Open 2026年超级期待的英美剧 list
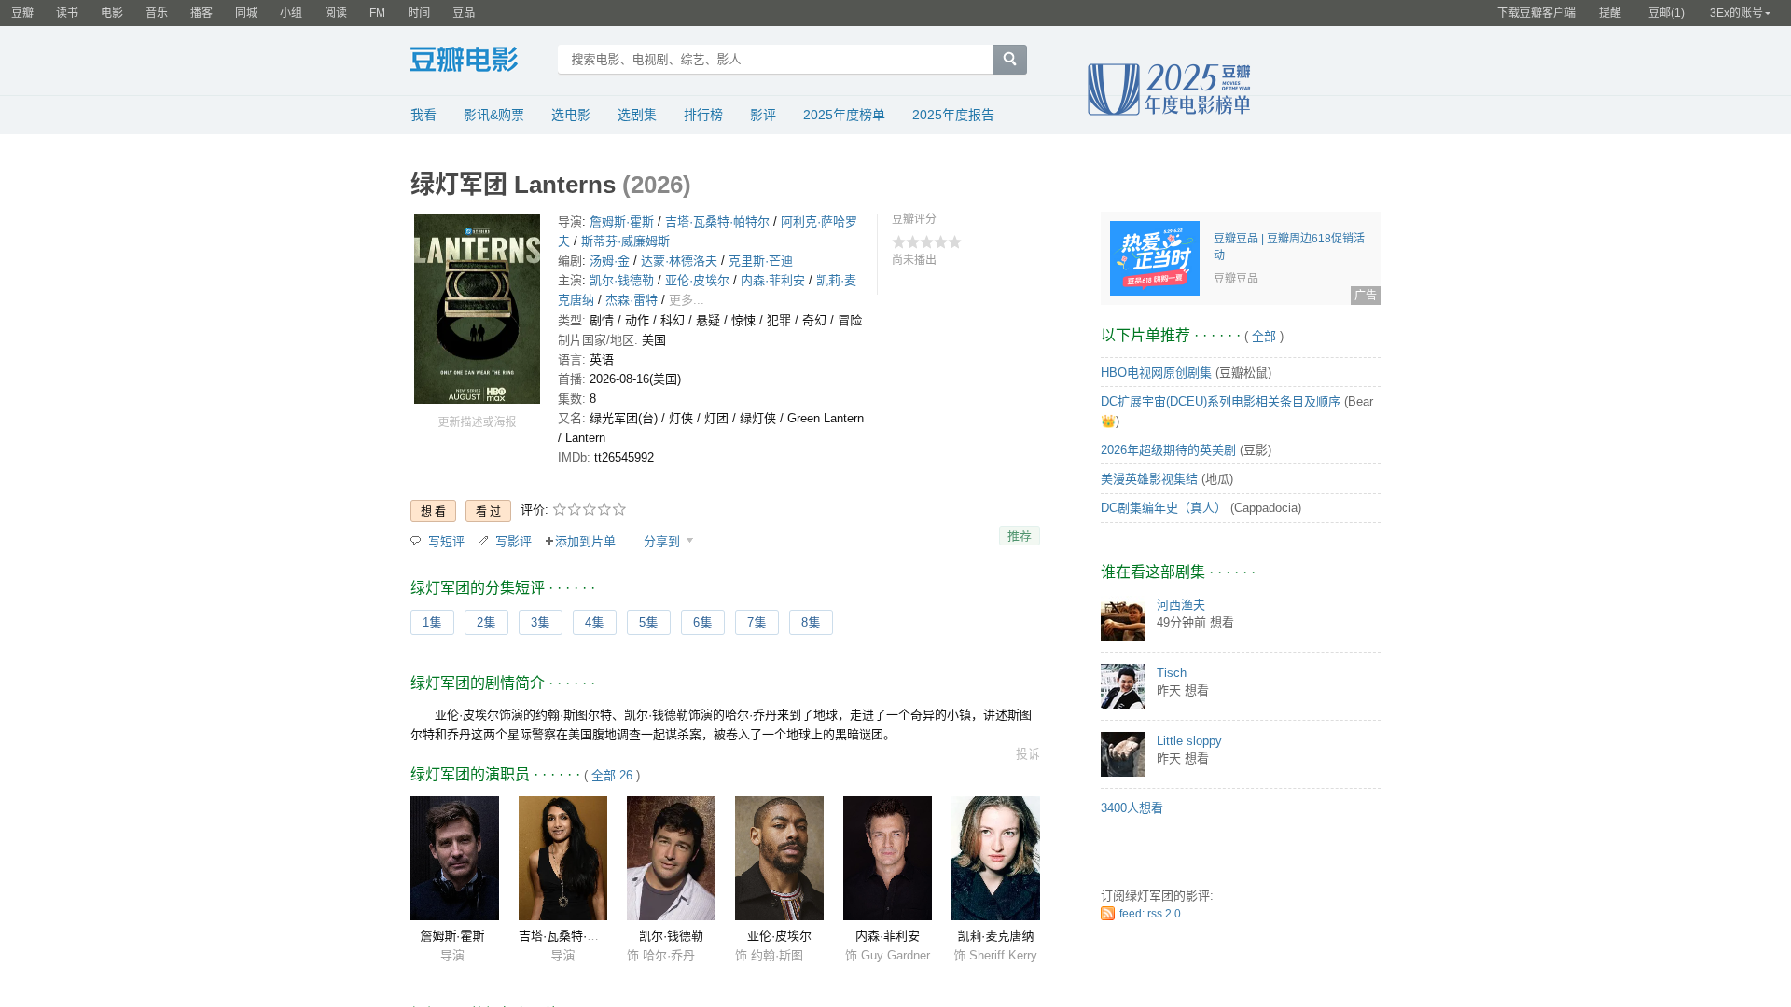The image size is (1791, 1007). click(1168, 450)
